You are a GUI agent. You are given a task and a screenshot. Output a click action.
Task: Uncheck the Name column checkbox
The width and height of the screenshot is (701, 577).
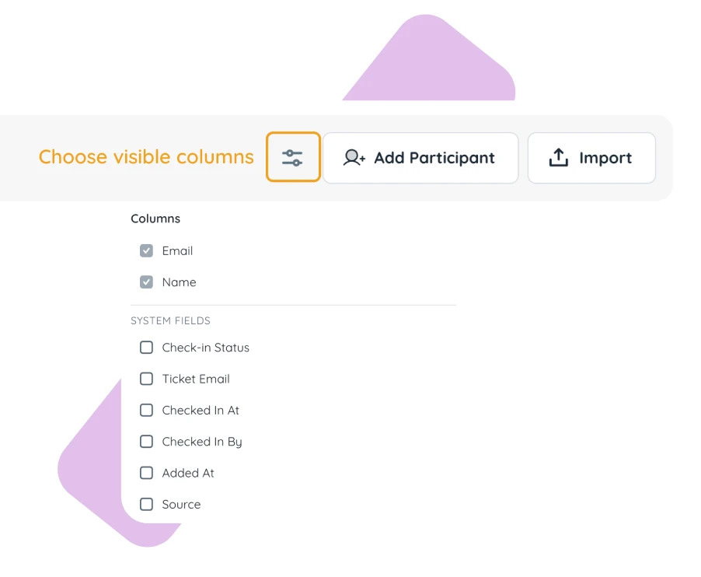click(146, 282)
